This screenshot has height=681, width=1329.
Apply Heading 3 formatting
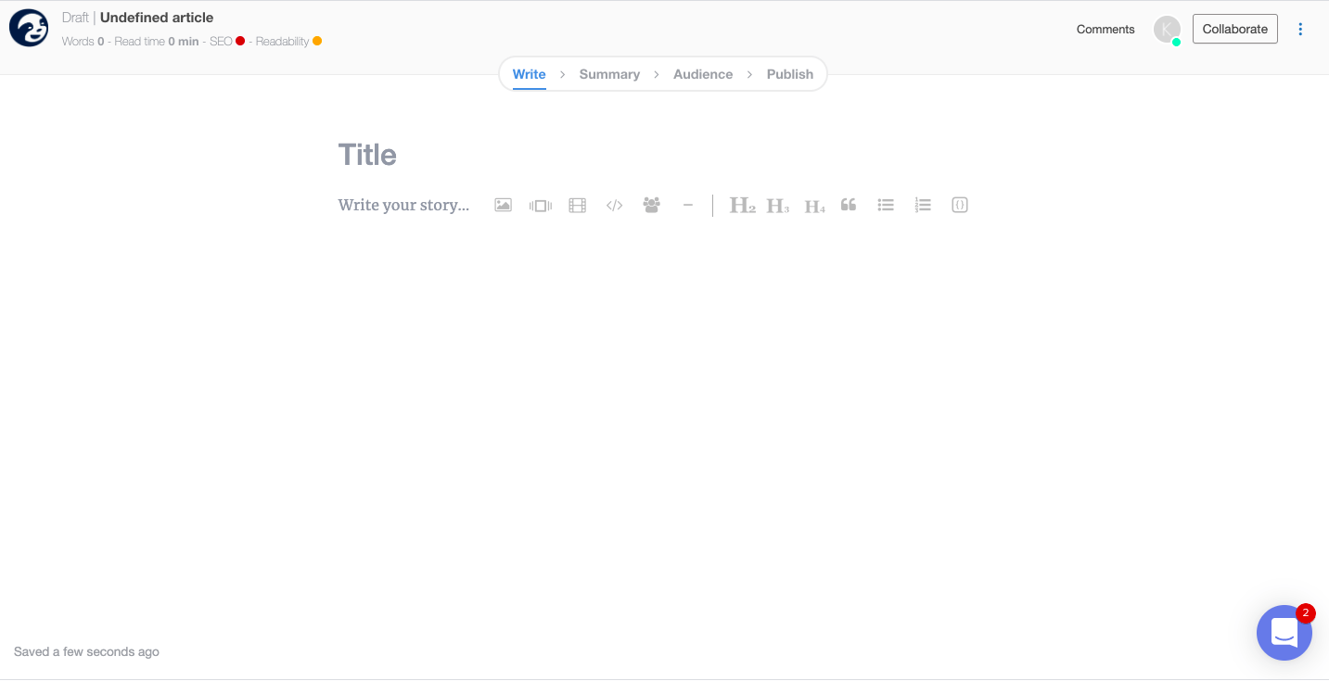(x=778, y=206)
